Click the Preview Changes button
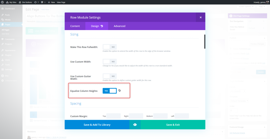Image resolution: width=270 pixels, height=139 pixels. (x=257, y=44)
